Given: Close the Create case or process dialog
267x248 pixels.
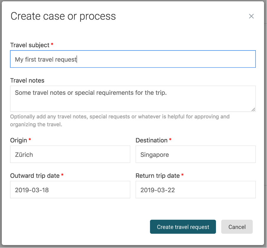Looking at the screenshot, I should point(251,16).
